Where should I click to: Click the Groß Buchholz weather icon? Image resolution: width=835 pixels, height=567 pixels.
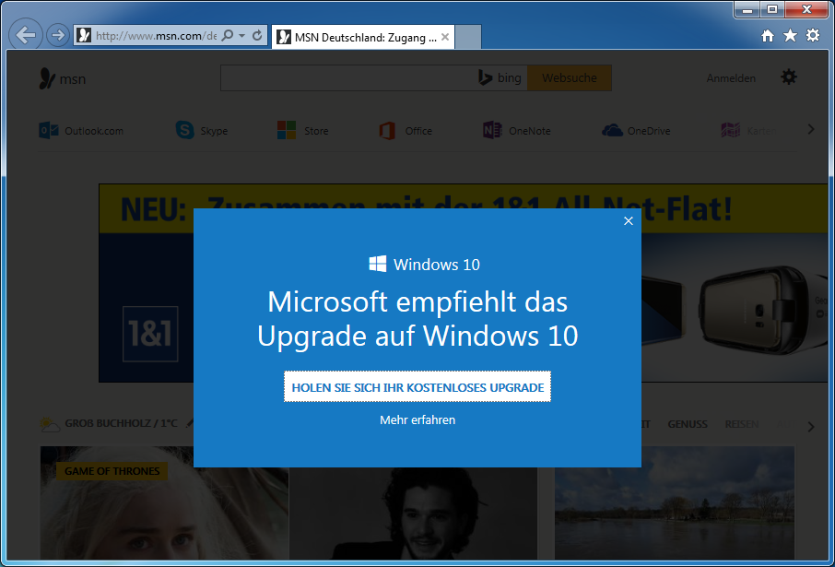[x=50, y=424]
